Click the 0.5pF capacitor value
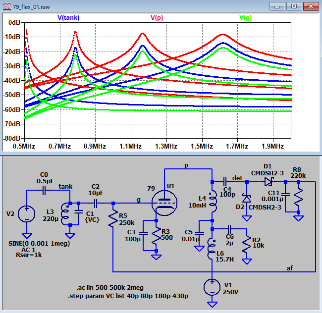 45,181
